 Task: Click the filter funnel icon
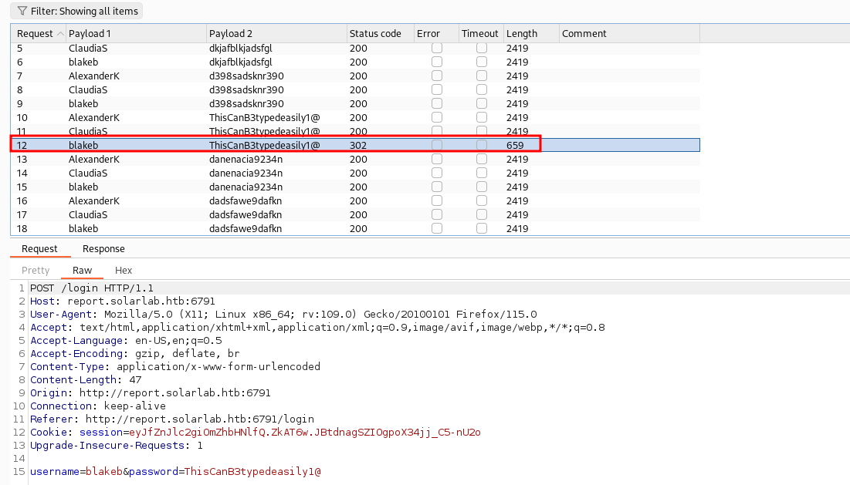click(x=22, y=11)
